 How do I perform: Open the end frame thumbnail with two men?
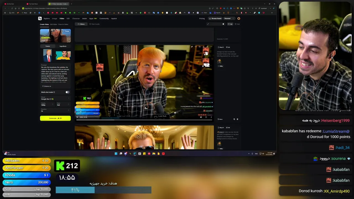(63, 55)
